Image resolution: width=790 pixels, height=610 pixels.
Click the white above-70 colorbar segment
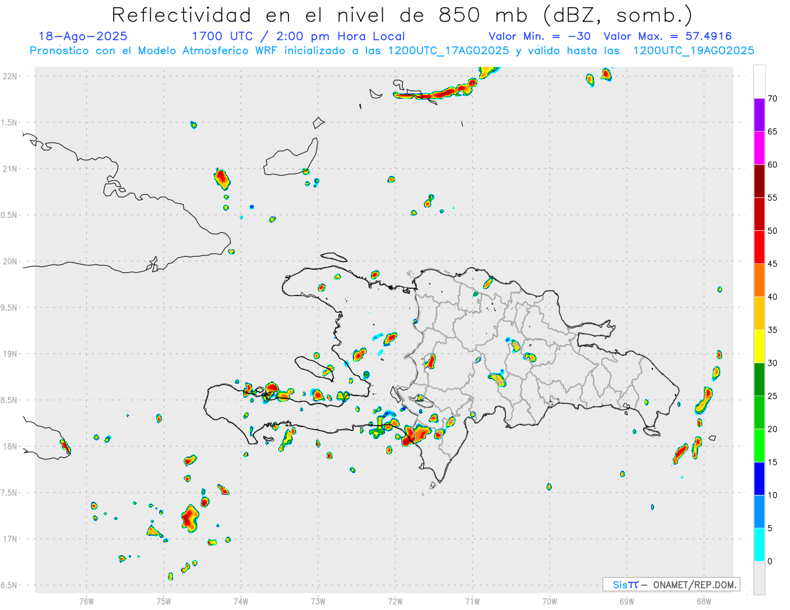[759, 82]
